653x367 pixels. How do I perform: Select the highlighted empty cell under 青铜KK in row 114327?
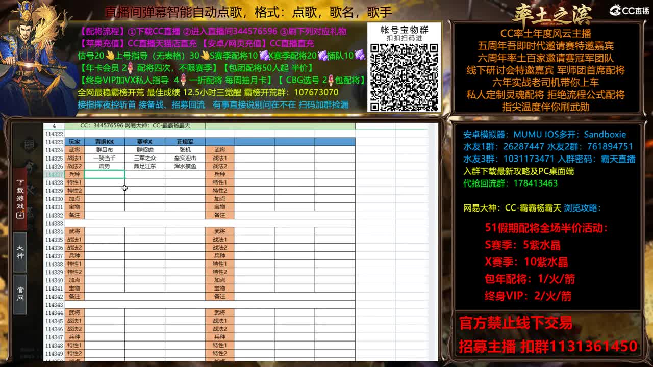[x=105, y=174]
